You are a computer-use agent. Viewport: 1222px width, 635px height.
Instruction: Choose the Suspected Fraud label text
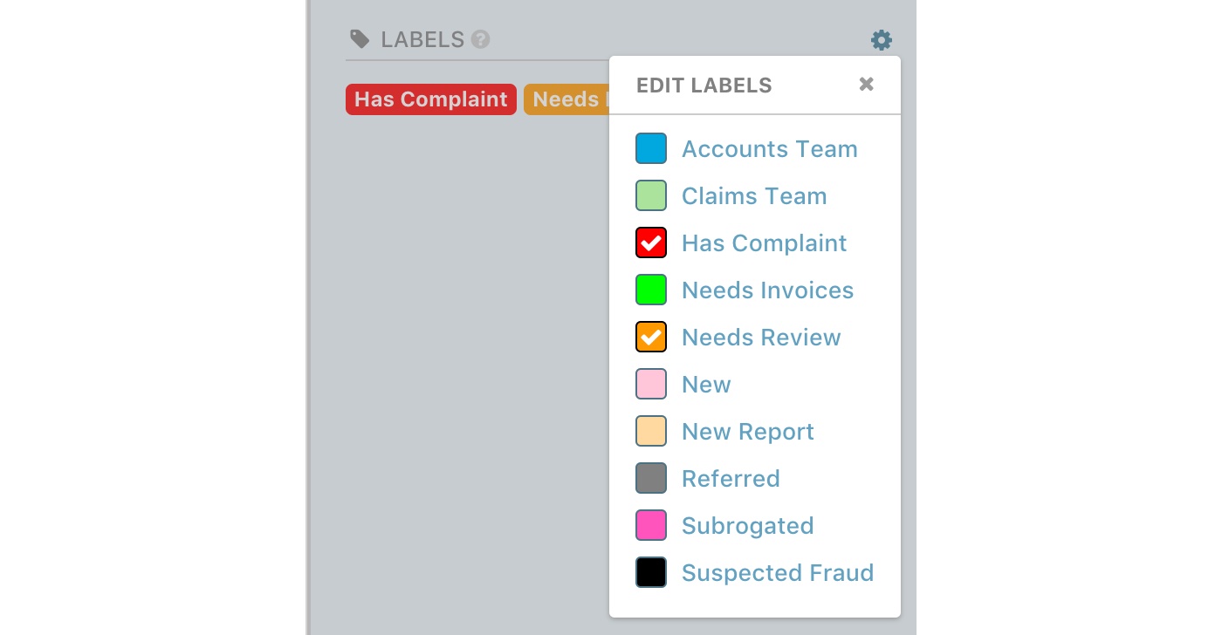777,573
